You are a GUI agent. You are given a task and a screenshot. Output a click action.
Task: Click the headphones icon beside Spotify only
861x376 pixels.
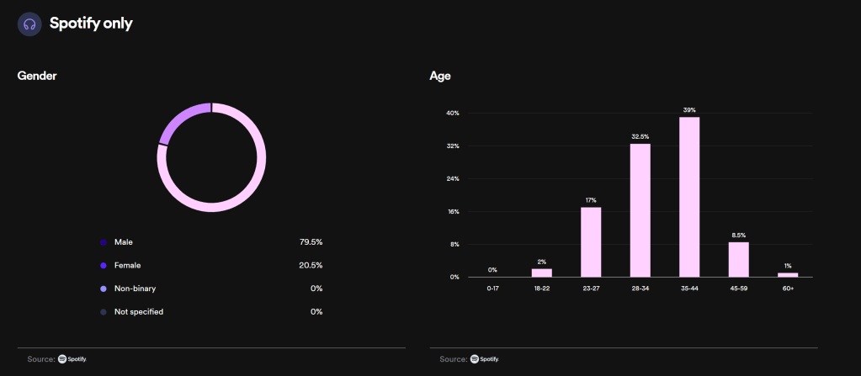(29, 24)
